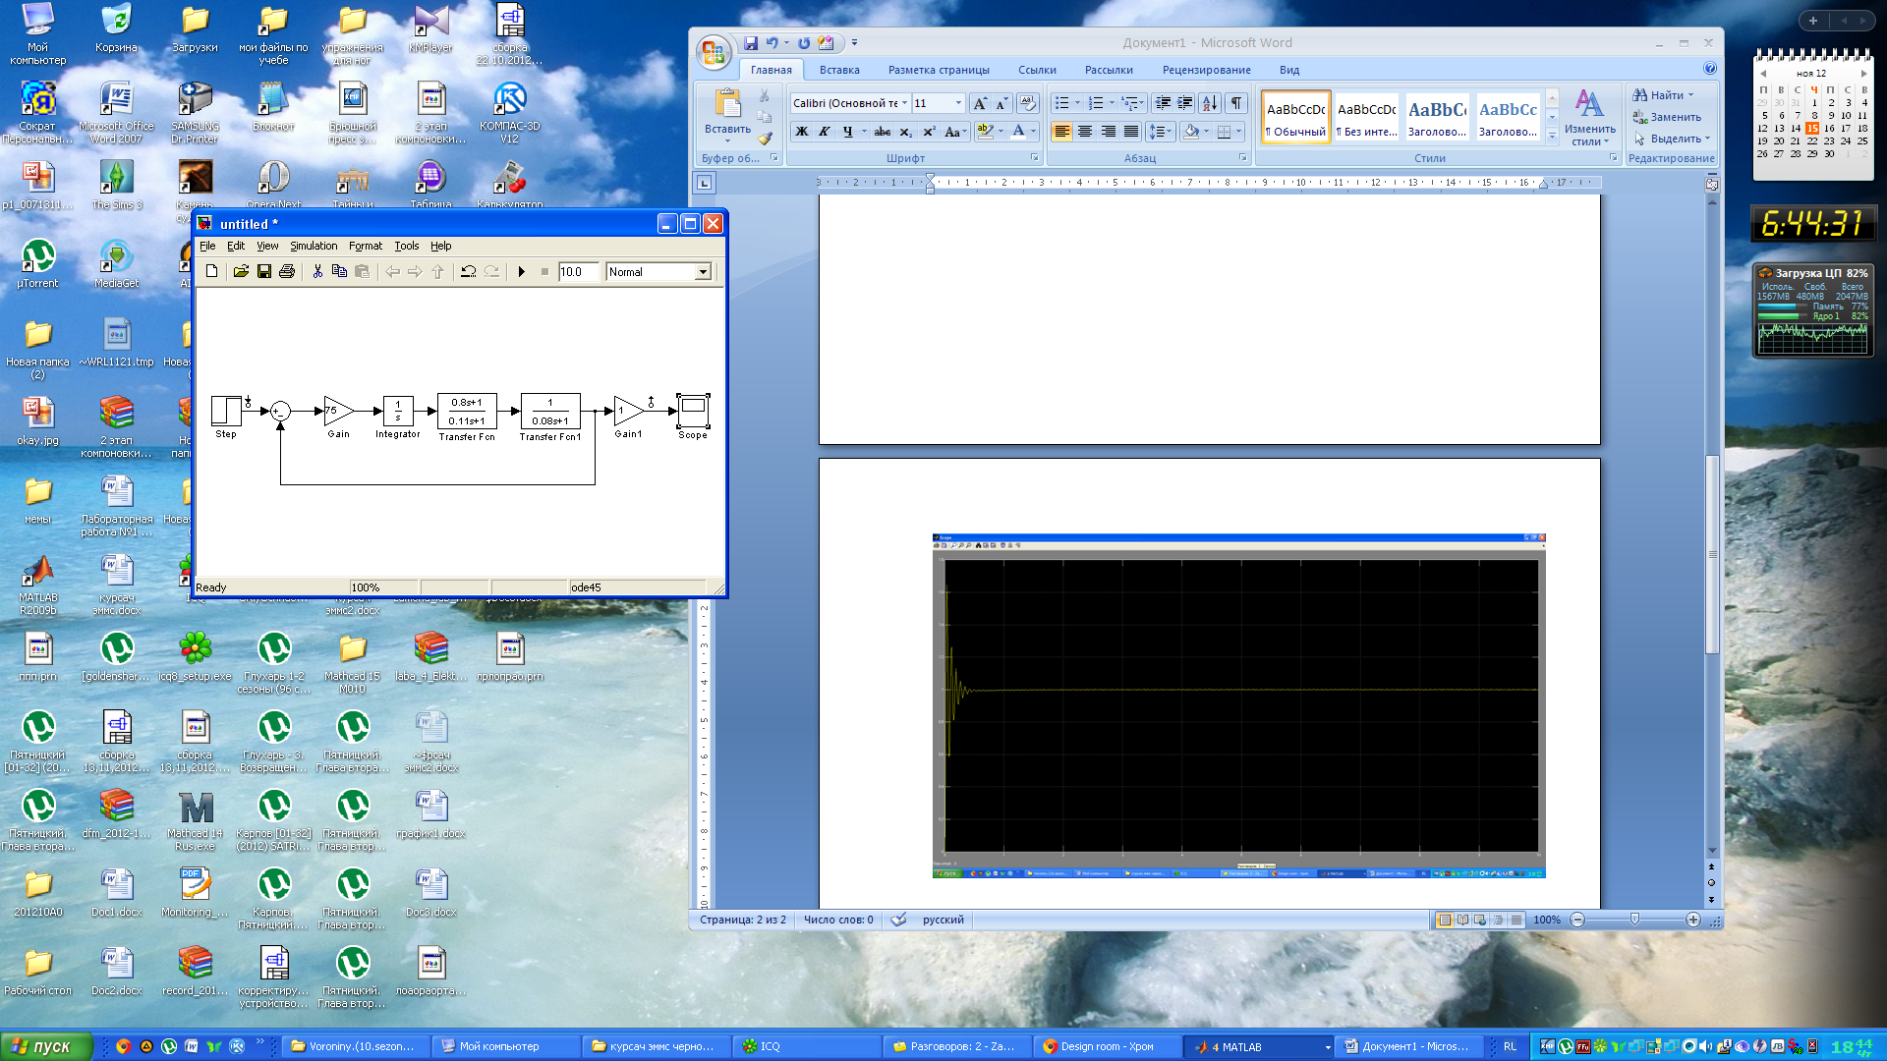Viewport: 1887px width, 1061px height.
Task: Click the Заменить button in Word
Action: (x=1667, y=117)
